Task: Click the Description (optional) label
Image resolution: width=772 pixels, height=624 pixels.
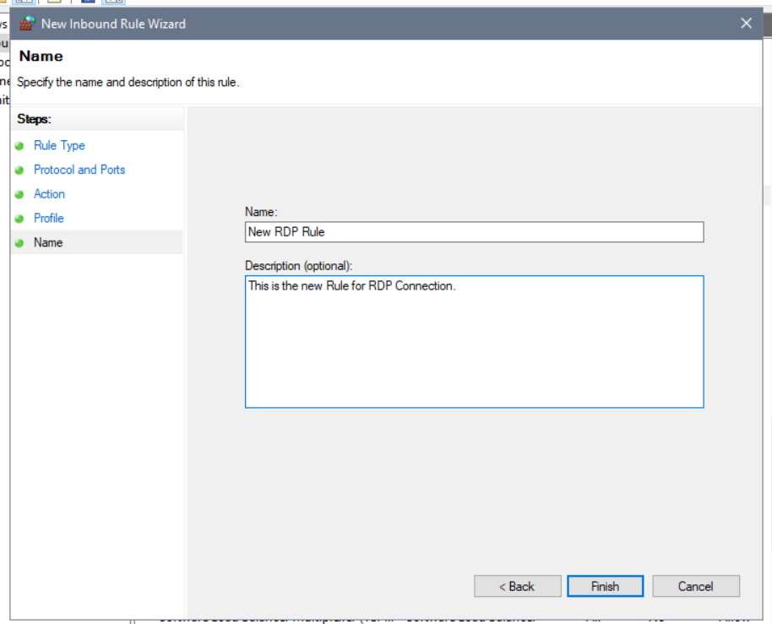Action: click(298, 265)
